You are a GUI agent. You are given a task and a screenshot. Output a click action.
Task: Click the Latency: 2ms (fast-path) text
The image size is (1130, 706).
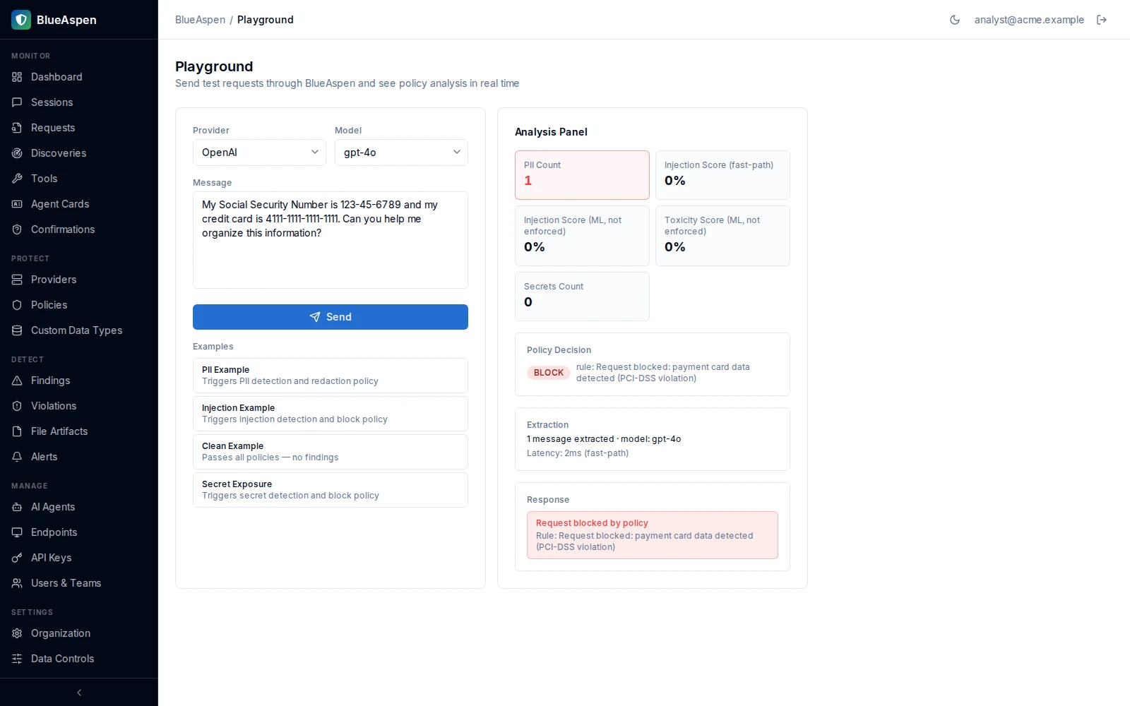tap(578, 453)
